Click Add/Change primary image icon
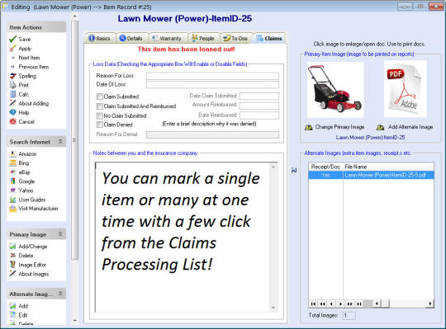446x329 pixels. pos(12,246)
